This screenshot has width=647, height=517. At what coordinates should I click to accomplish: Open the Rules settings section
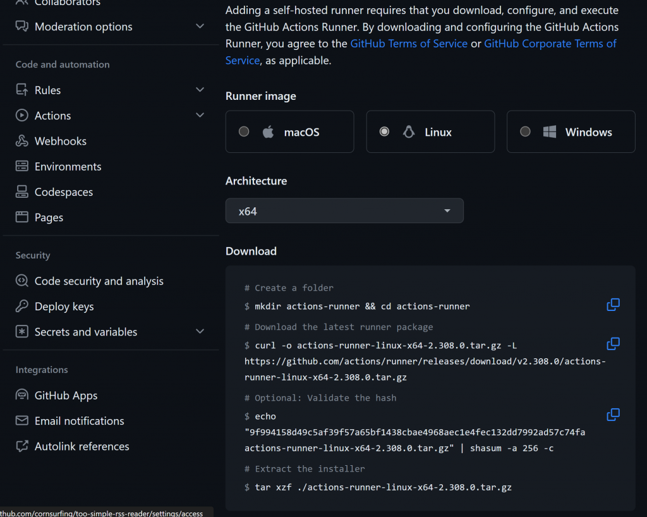pyautogui.click(x=47, y=90)
